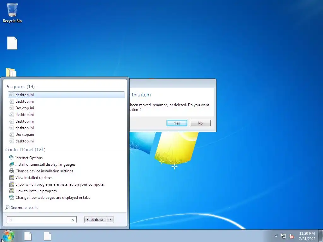
Task: Click No in the dialog
Action: point(200,123)
